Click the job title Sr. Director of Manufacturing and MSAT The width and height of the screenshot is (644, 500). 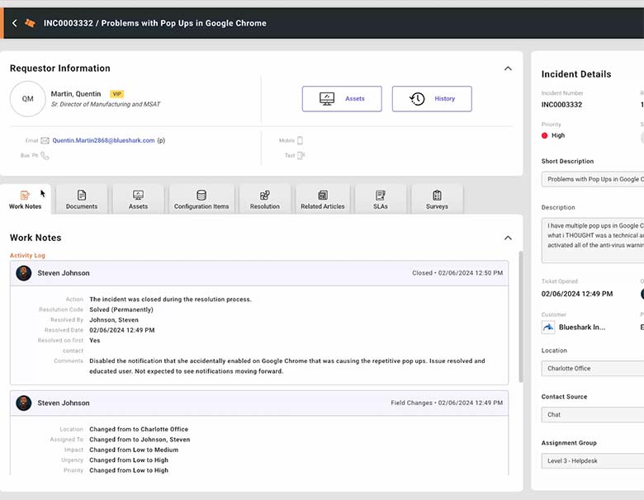pyautogui.click(x=106, y=104)
